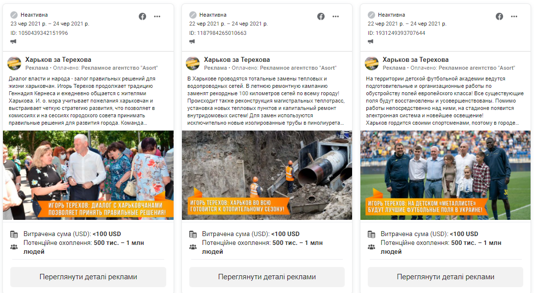Click the people reach icon in the middle card
This screenshot has width=534, height=293.
point(193,246)
